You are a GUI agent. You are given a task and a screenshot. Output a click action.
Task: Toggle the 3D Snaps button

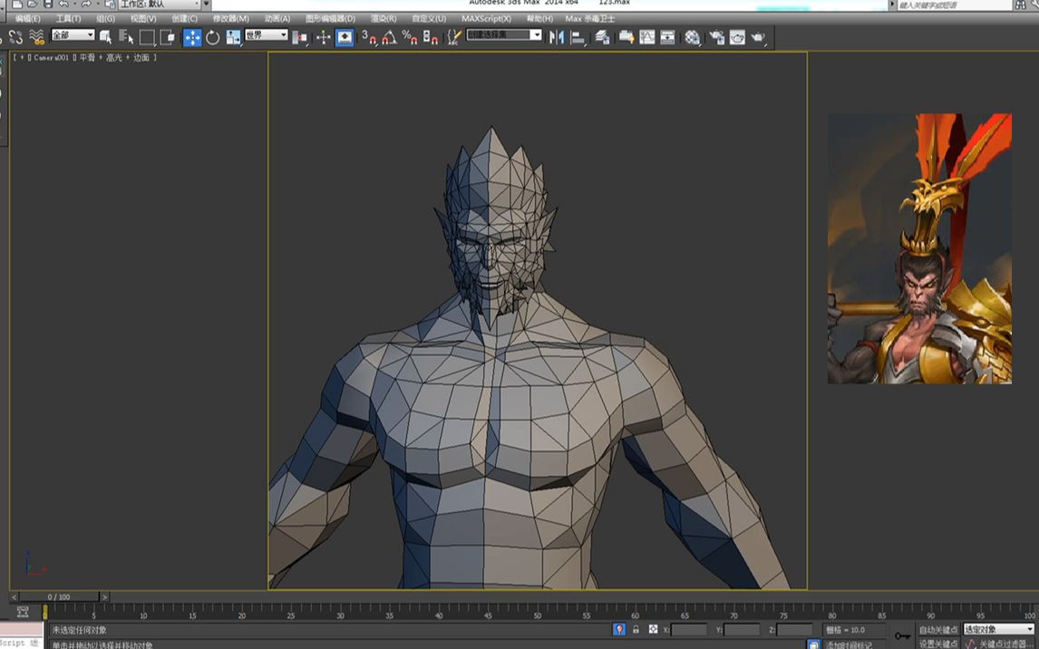[x=368, y=37]
